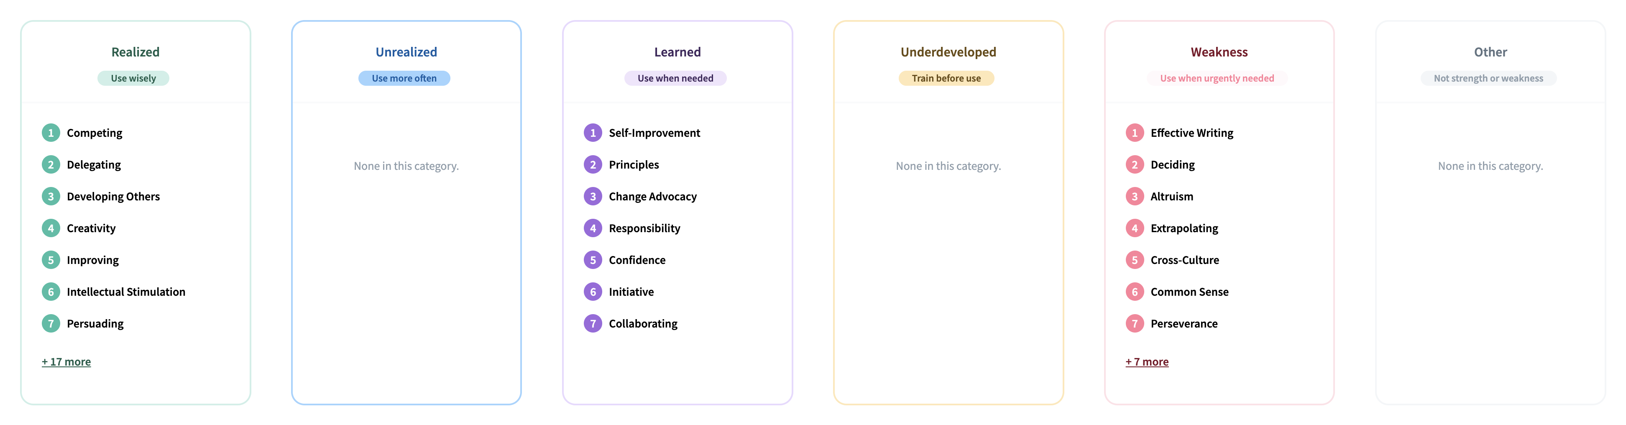Click the pink number 3 badge beside Altruism
Viewport: 1626px width, 425px height.
[x=1134, y=197]
